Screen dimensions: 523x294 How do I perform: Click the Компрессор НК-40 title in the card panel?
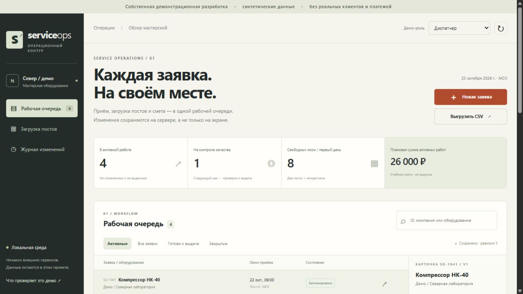tap(442, 275)
